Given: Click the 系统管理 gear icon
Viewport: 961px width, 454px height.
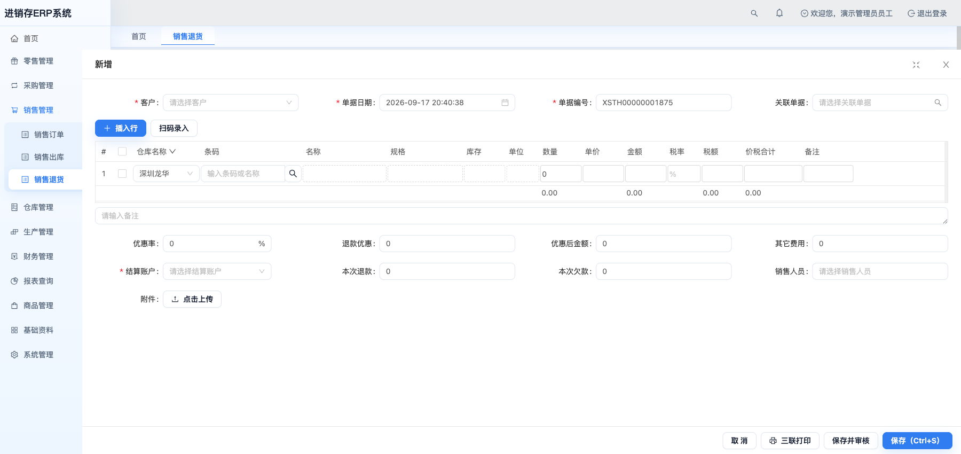Looking at the screenshot, I should click(x=14, y=355).
